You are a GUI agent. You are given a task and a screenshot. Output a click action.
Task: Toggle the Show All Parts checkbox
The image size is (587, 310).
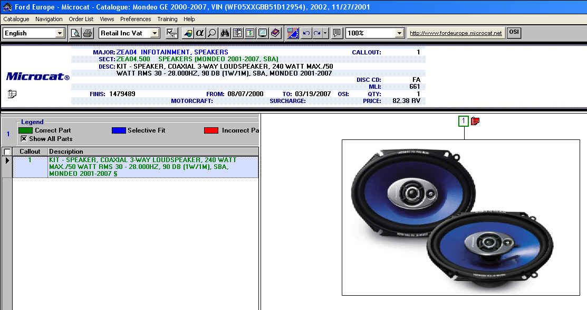(24, 139)
